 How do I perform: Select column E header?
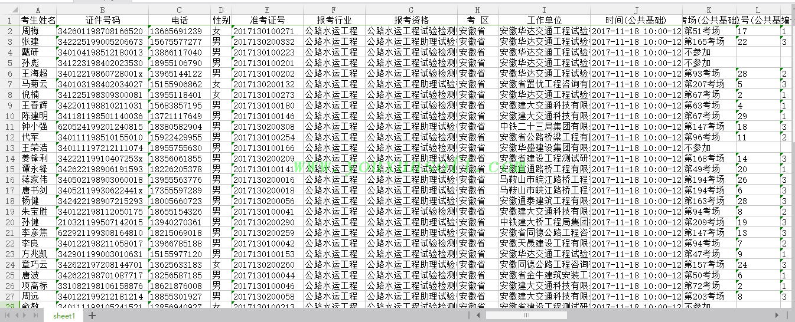(x=268, y=10)
